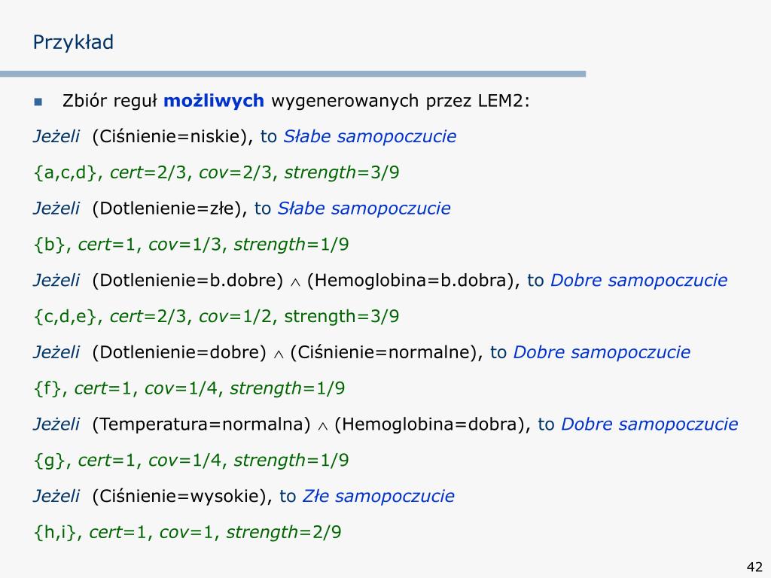Click the rule condition (Ciśnienie=niskie)
The height and width of the screenshot is (578, 771).
172,137
